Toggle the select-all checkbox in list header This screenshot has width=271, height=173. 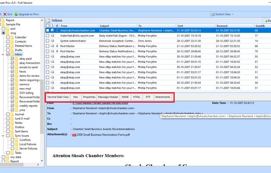tap(47, 26)
